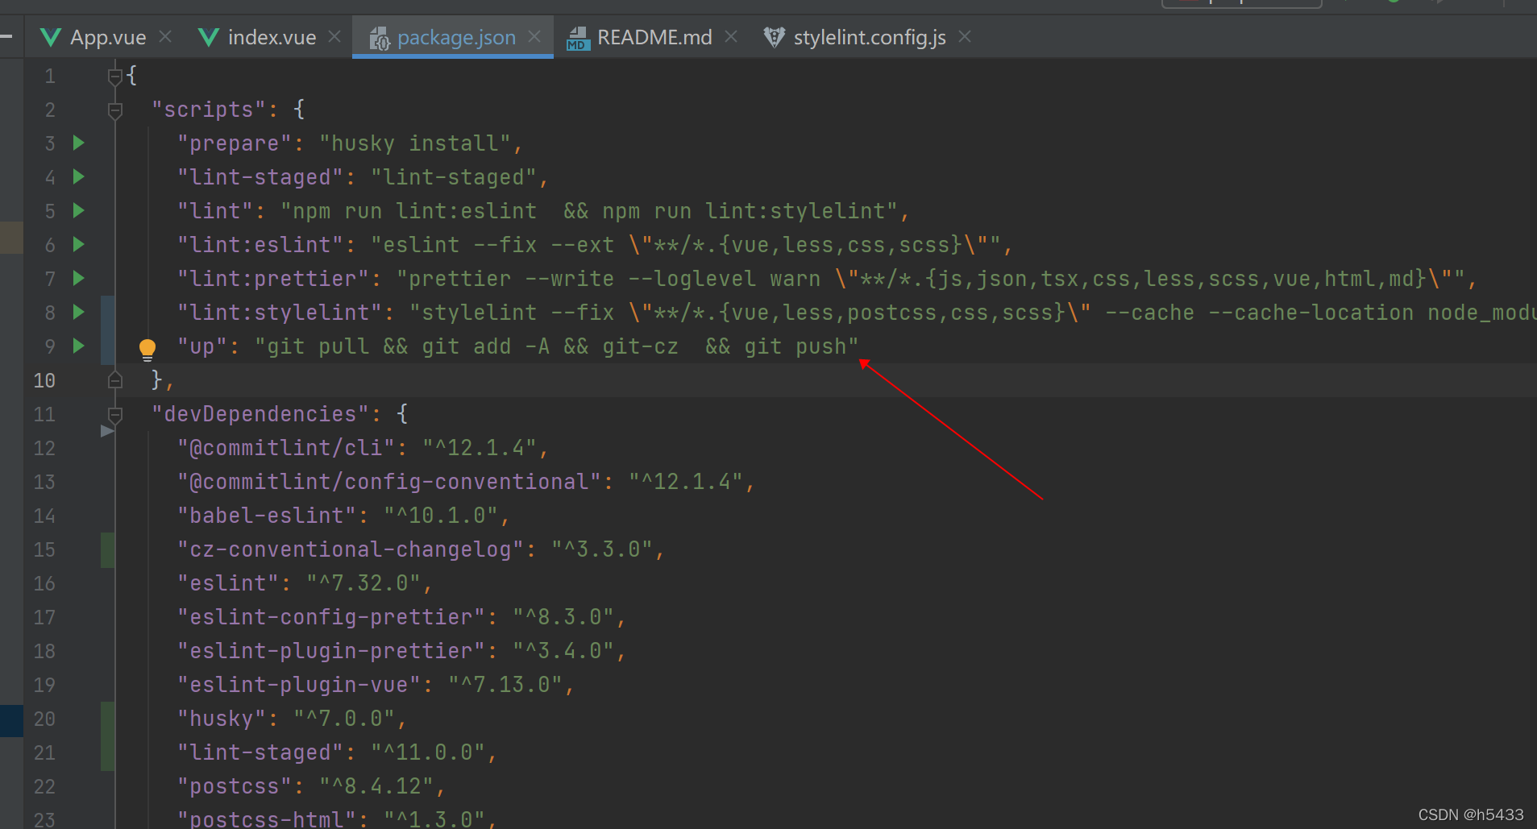Click the "git push" text in up script

pos(796,346)
